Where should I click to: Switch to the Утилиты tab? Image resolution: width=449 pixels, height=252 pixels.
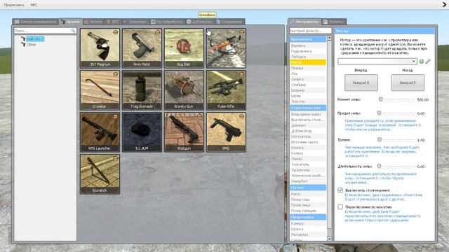334,22
